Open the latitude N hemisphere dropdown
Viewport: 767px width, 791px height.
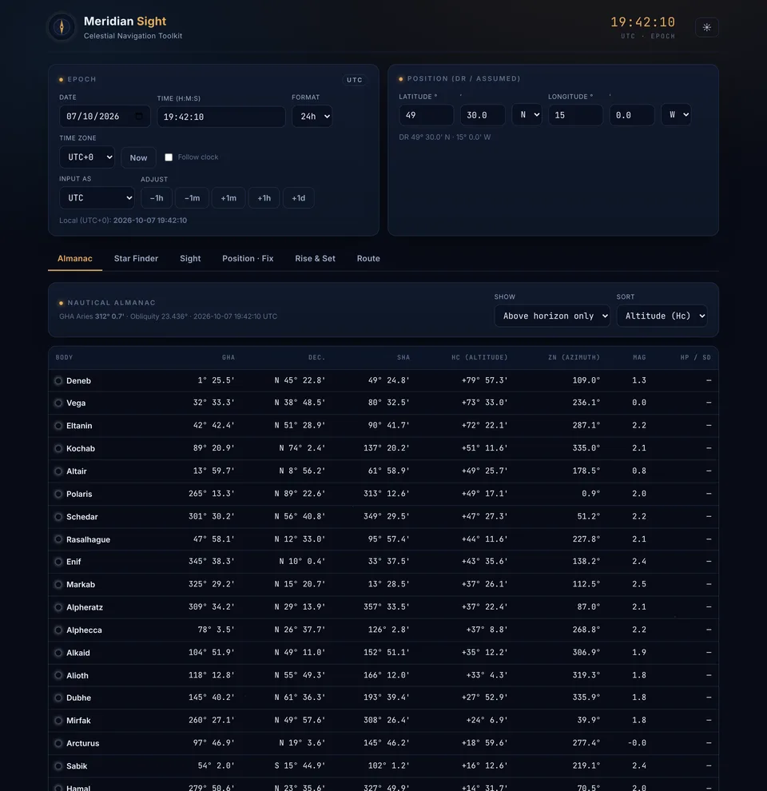pyautogui.click(x=527, y=114)
